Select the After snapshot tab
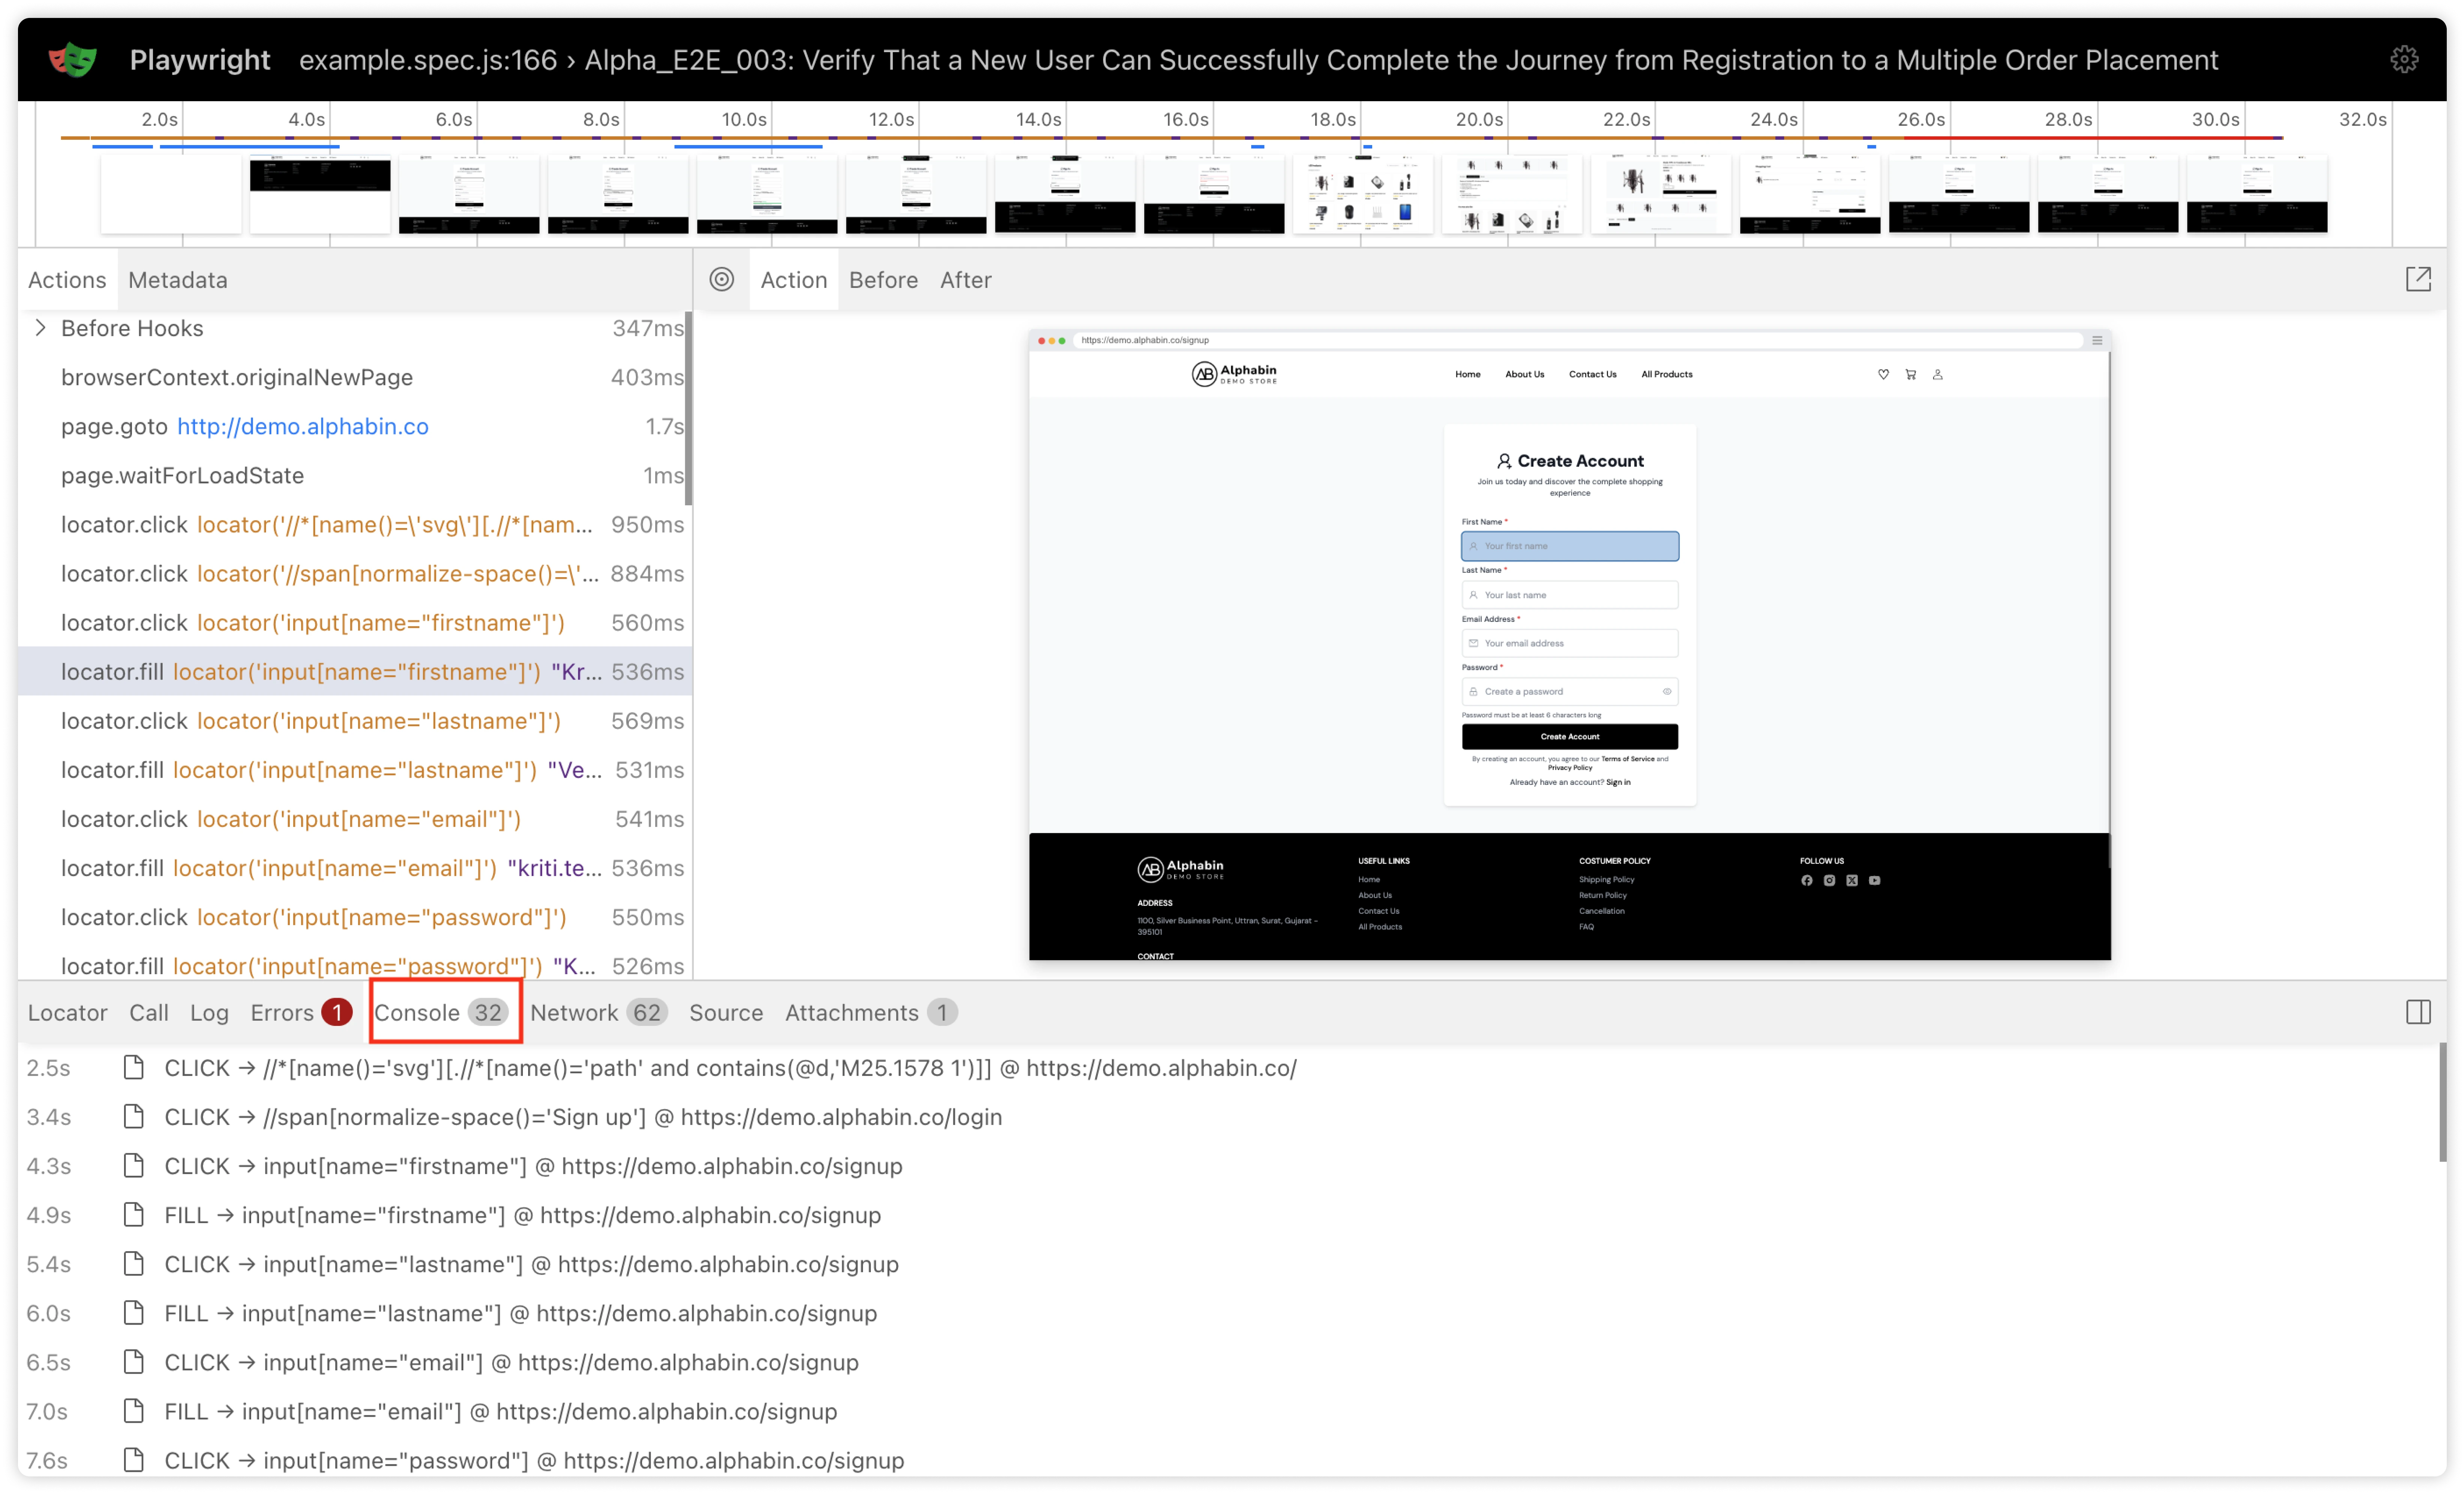Viewport: 2464px width, 1494px height. (x=965, y=280)
